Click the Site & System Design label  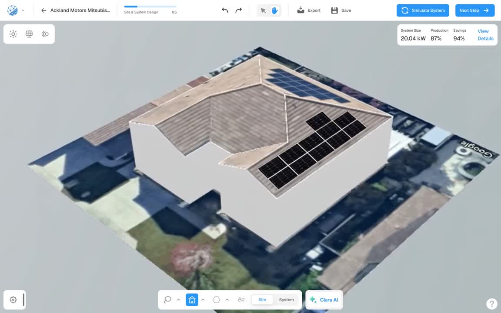(141, 13)
